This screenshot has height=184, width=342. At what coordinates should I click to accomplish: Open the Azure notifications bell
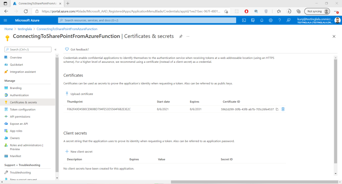pyautogui.click(x=262, y=20)
